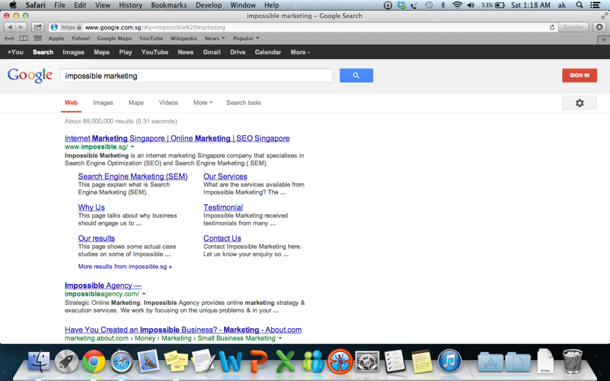Open the Apple menu
Viewport: 610px width, 381px height.
(x=13, y=5)
